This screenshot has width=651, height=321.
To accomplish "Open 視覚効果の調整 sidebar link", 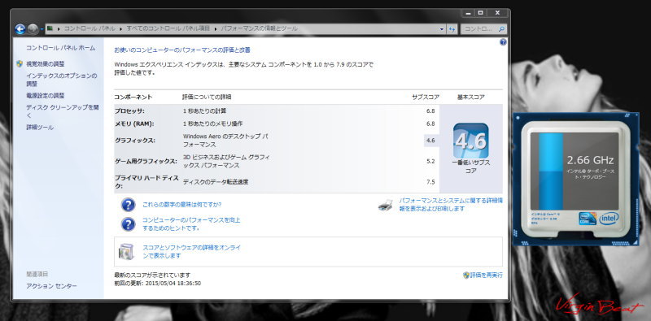I will coord(46,64).
